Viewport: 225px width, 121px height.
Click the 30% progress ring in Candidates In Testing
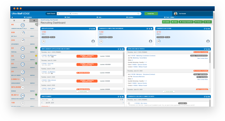pos(159,41)
